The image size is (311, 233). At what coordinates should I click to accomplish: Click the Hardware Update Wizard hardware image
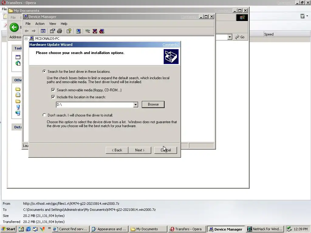171,57
